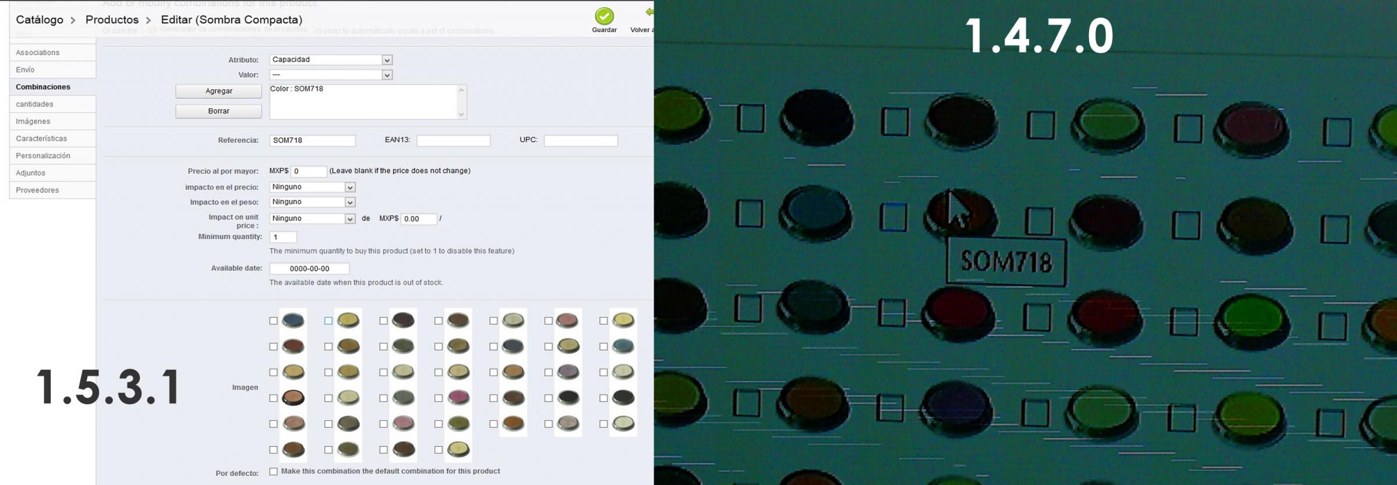
Task: Click the 'Precio al por mayor' price field
Action: (x=309, y=171)
